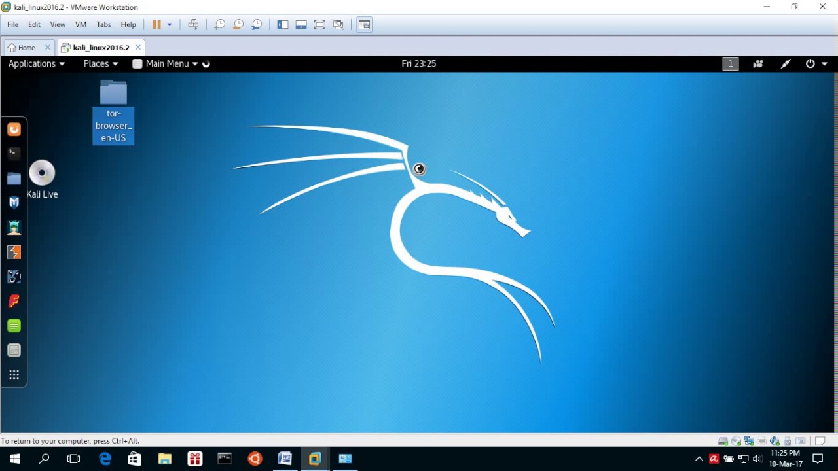This screenshot has width=838, height=471.
Task: Open the Windows Start menu
Action: point(14,459)
